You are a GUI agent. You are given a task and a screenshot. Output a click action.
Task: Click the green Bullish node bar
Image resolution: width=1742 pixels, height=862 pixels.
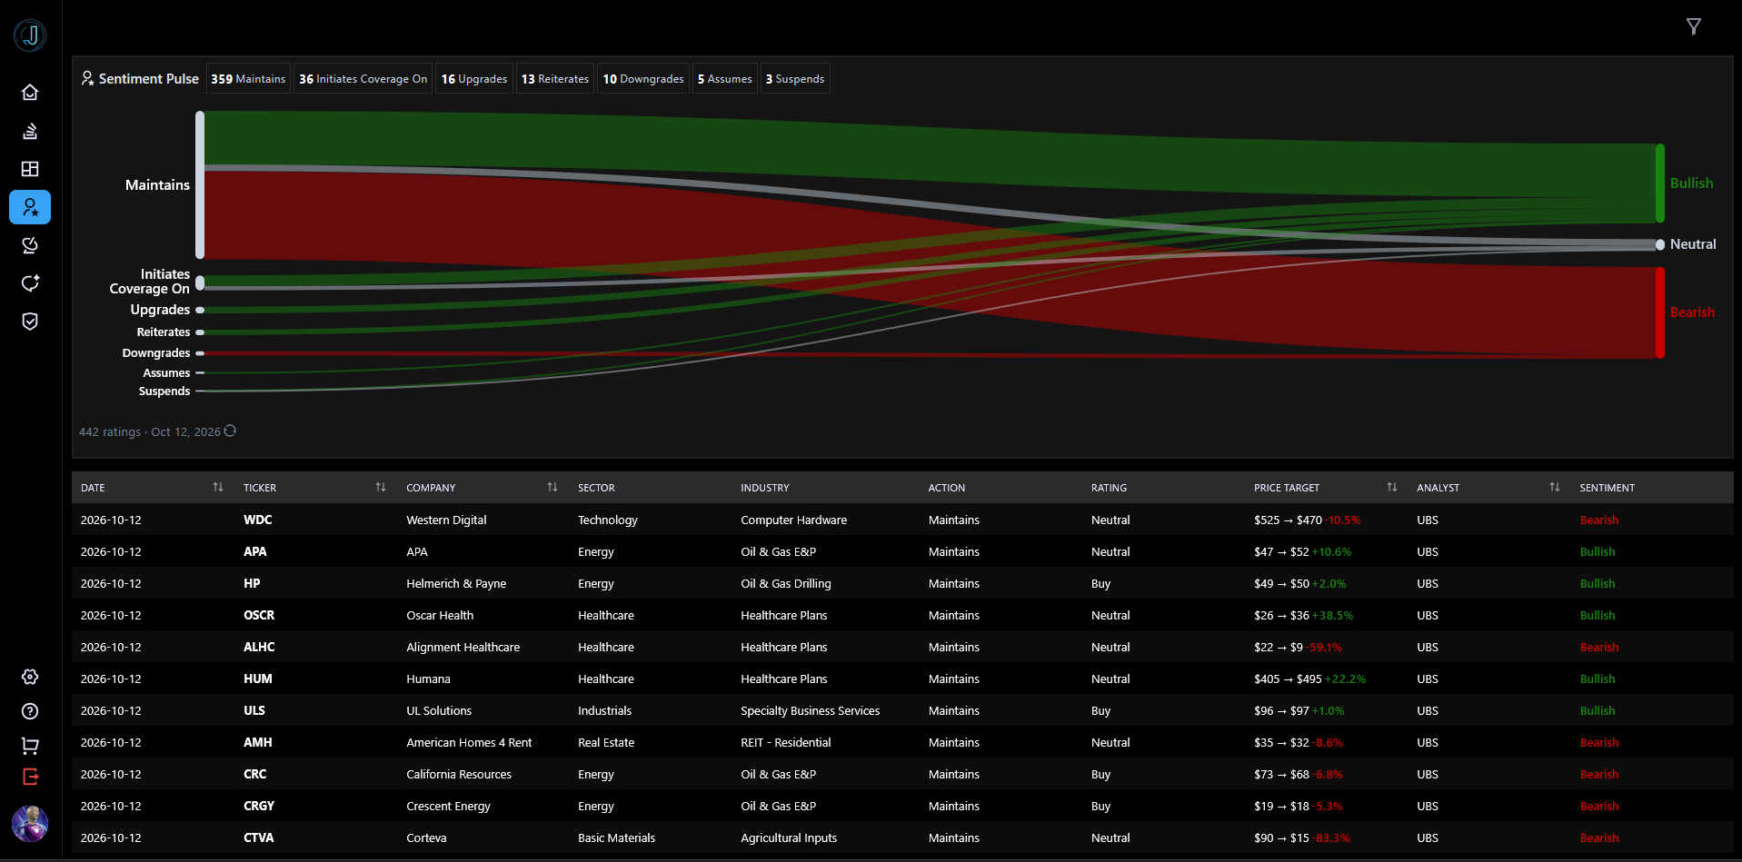click(x=1660, y=183)
